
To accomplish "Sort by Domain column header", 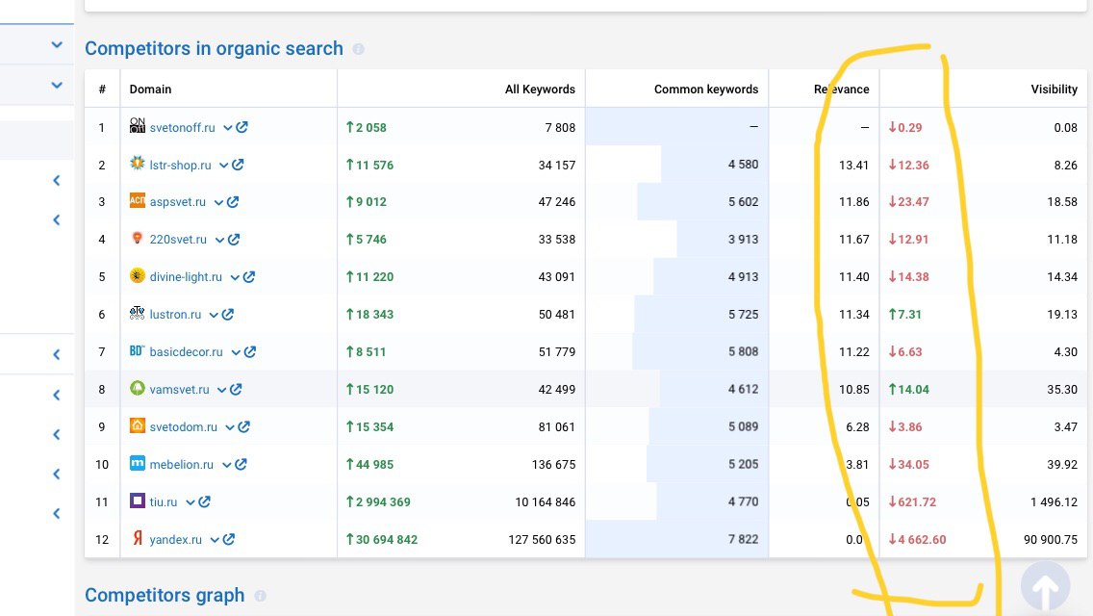I will click(x=150, y=90).
